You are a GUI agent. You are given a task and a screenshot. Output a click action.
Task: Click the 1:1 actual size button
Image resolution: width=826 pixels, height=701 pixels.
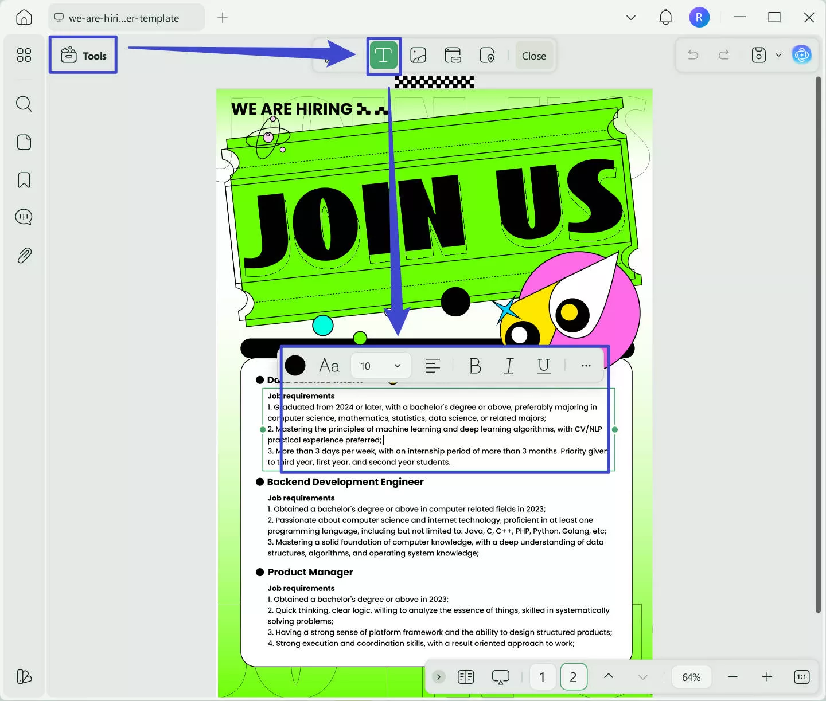pos(801,676)
